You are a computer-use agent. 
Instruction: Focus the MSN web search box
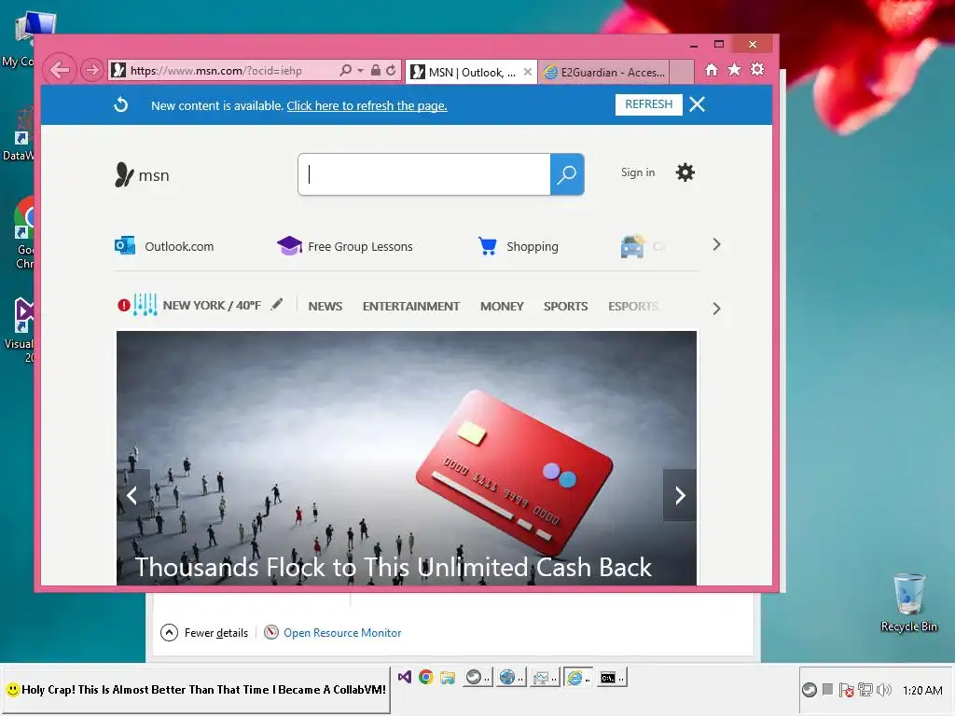tap(424, 174)
